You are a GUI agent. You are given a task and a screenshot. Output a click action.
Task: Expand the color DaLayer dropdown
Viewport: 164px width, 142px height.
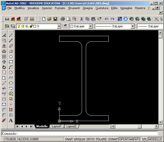coord(91,26)
